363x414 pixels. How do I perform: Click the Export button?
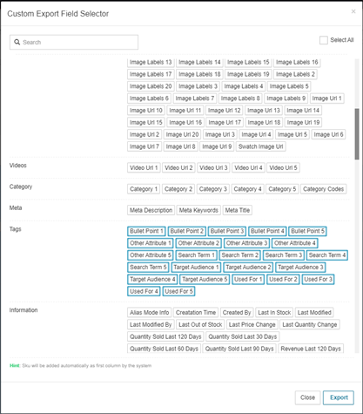(x=339, y=397)
